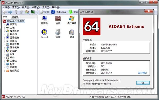Click license count 797

coord(103,66)
